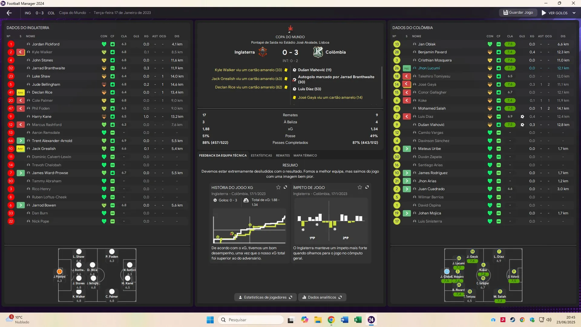
Task: Click World Cup trophy icon
Action: 290,29
